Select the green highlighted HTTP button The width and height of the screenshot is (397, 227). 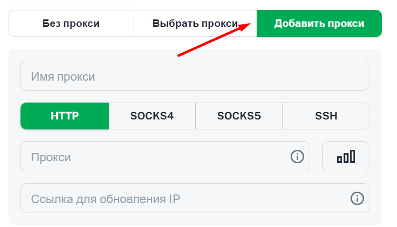coord(65,116)
